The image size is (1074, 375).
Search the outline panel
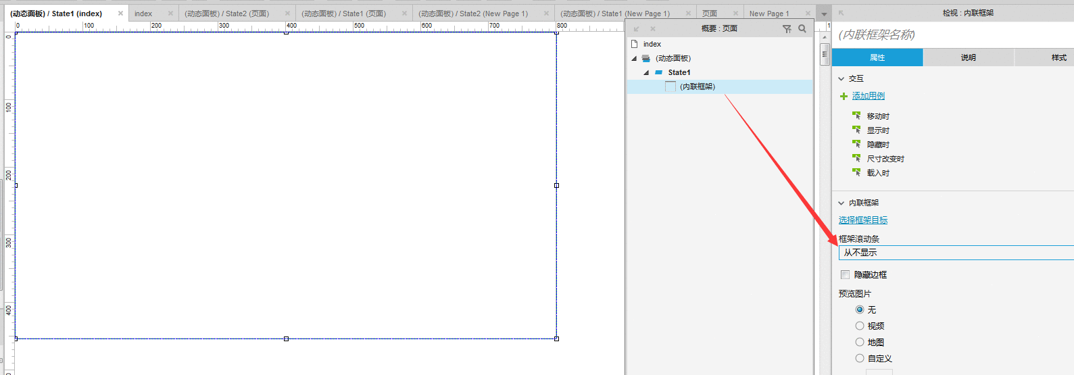(x=802, y=29)
